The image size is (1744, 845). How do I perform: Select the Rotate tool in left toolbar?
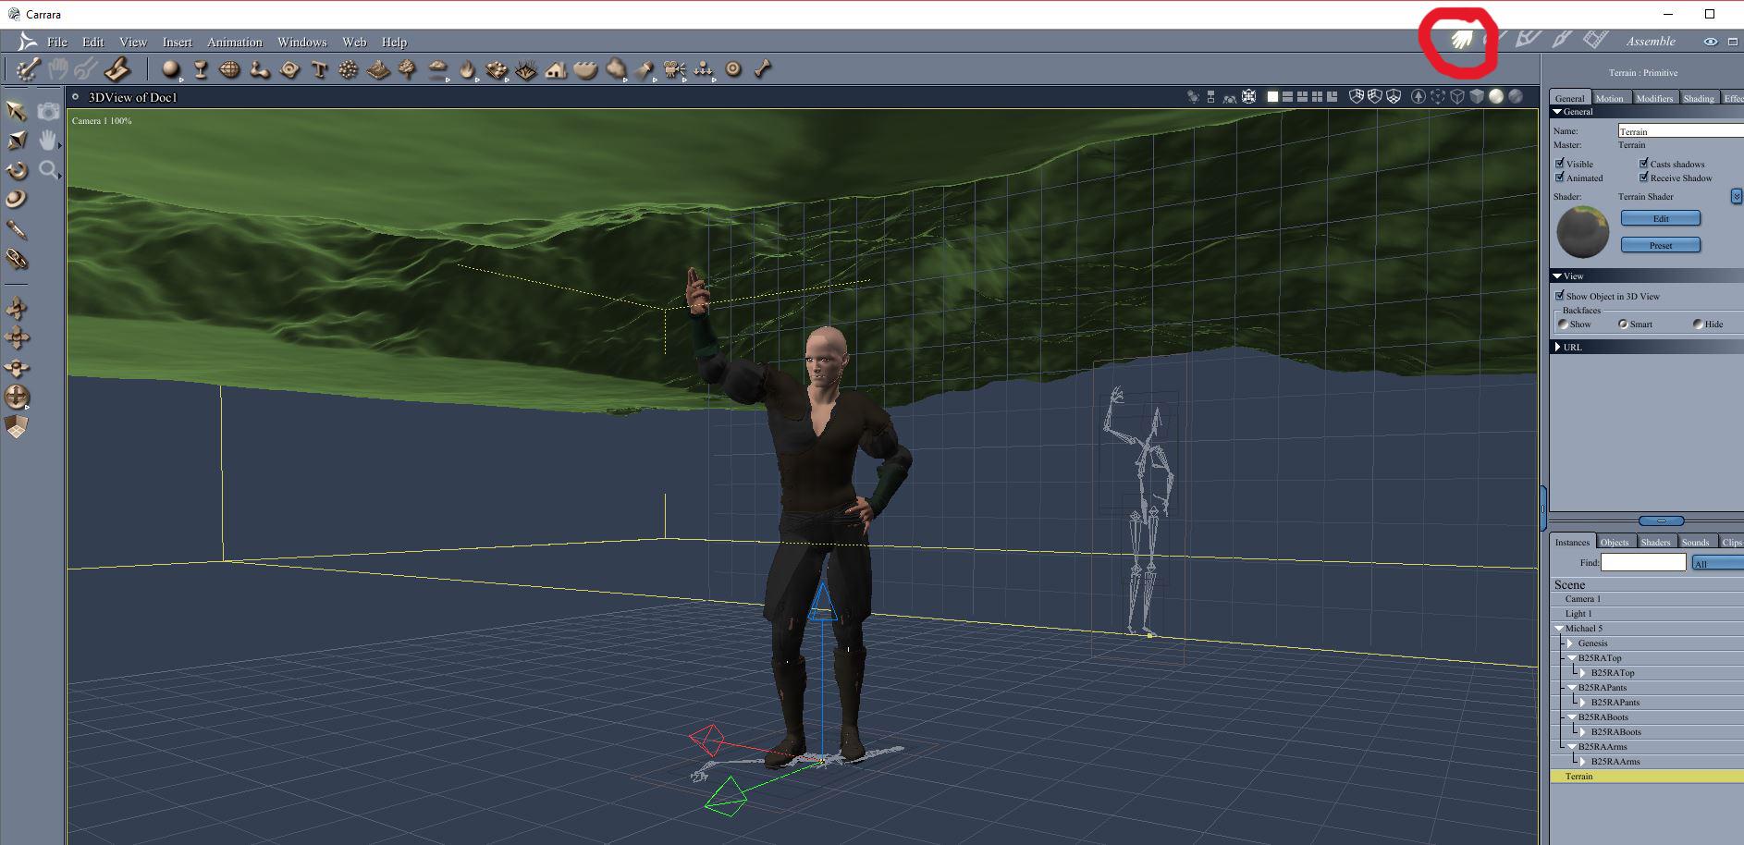17,170
